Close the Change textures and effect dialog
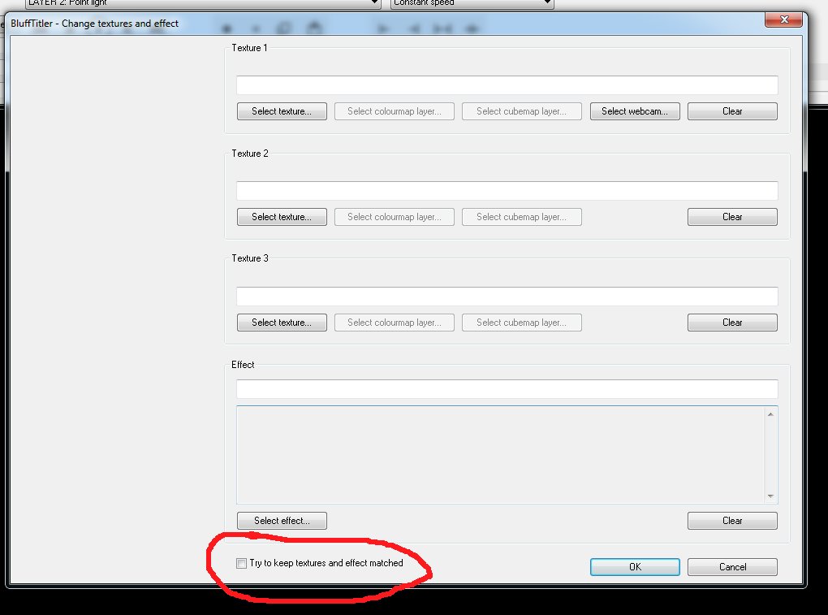The image size is (828, 615). (783, 19)
